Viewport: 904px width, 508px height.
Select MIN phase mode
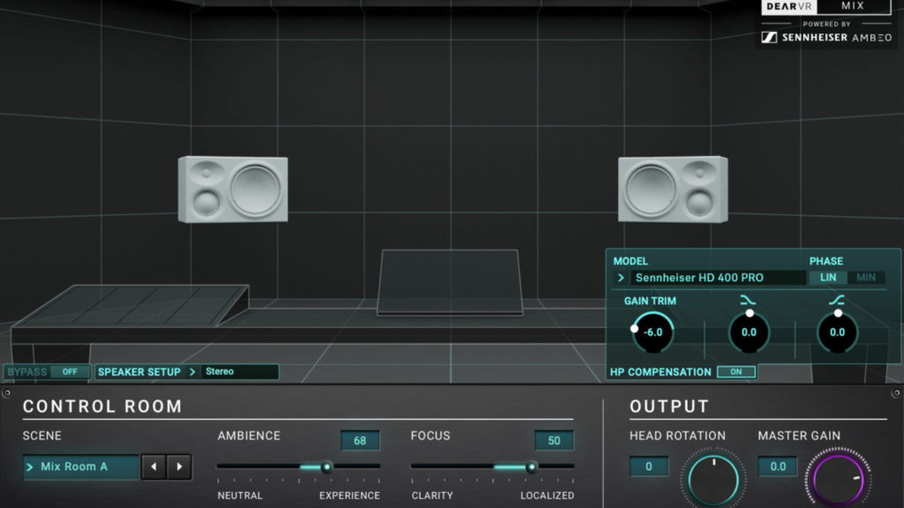click(866, 278)
